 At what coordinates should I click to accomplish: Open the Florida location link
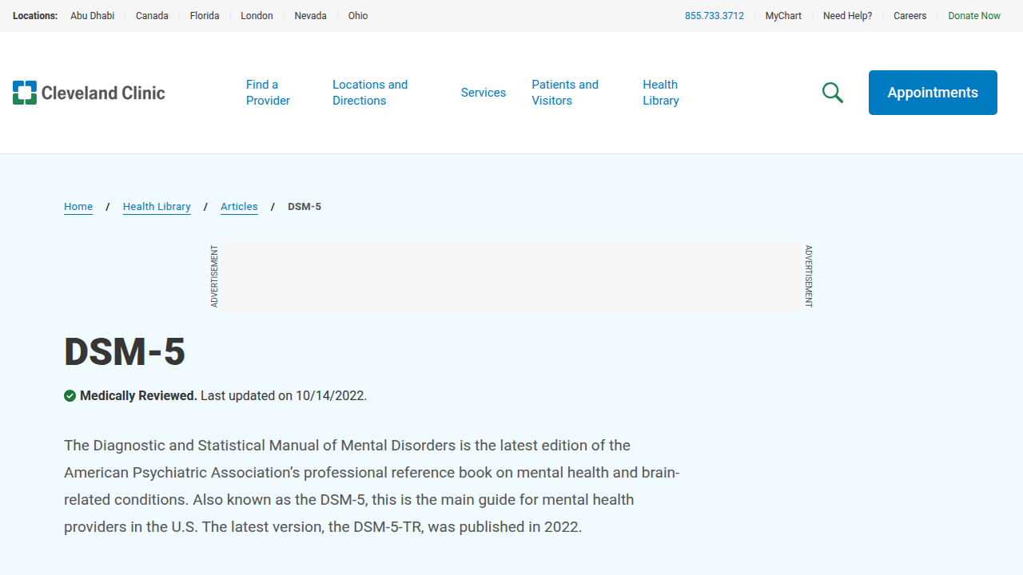pos(205,16)
